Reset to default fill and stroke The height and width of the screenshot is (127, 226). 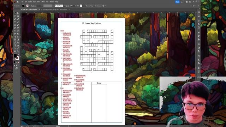pyautogui.click(x=14, y=59)
